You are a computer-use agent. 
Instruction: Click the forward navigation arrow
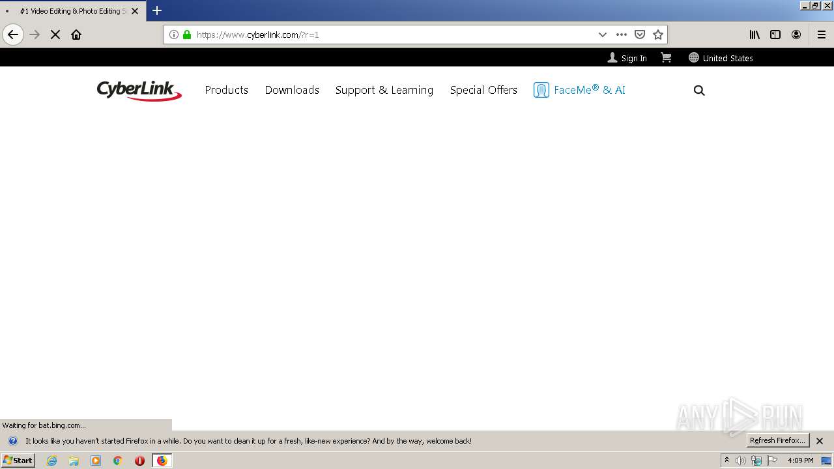pos(35,35)
